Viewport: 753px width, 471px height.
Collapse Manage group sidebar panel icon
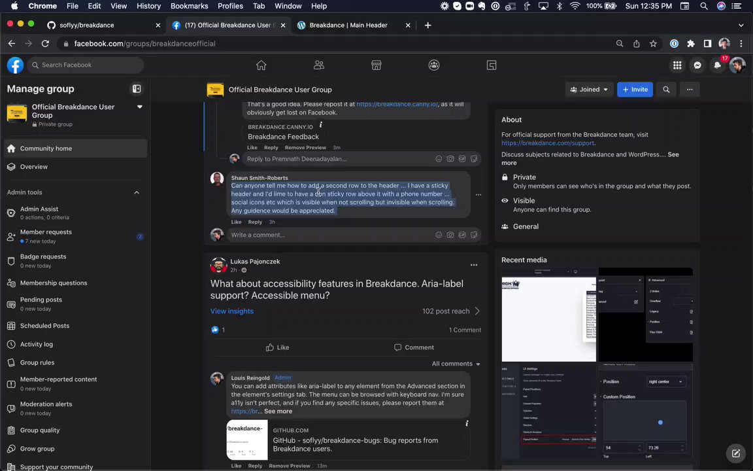[x=137, y=88]
